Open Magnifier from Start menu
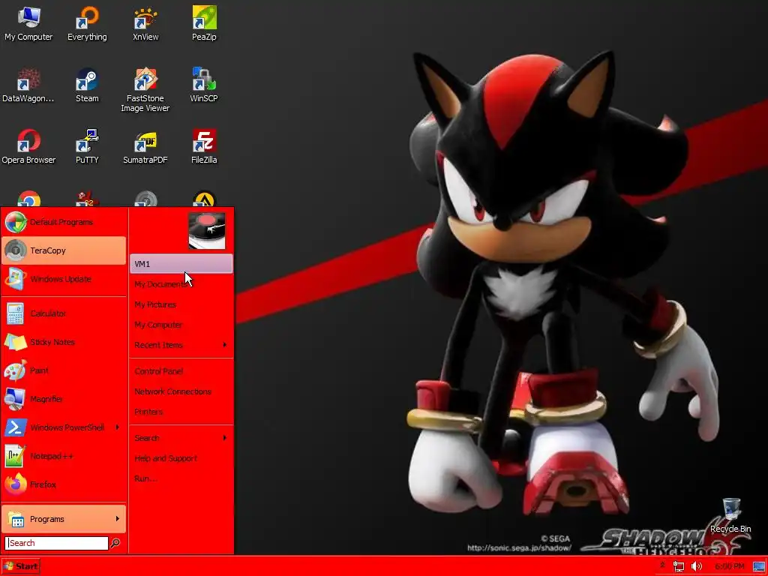 pos(64,399)
